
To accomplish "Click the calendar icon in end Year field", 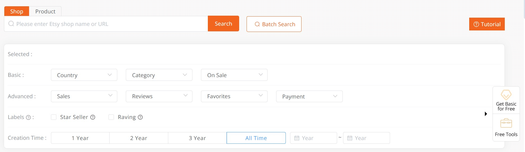I will point(350,138).
